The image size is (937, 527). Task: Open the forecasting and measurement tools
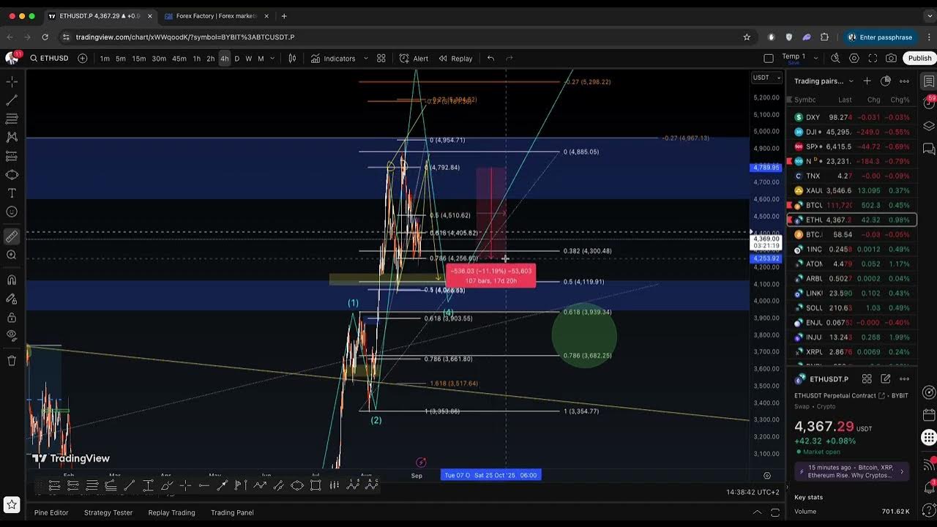12,156
